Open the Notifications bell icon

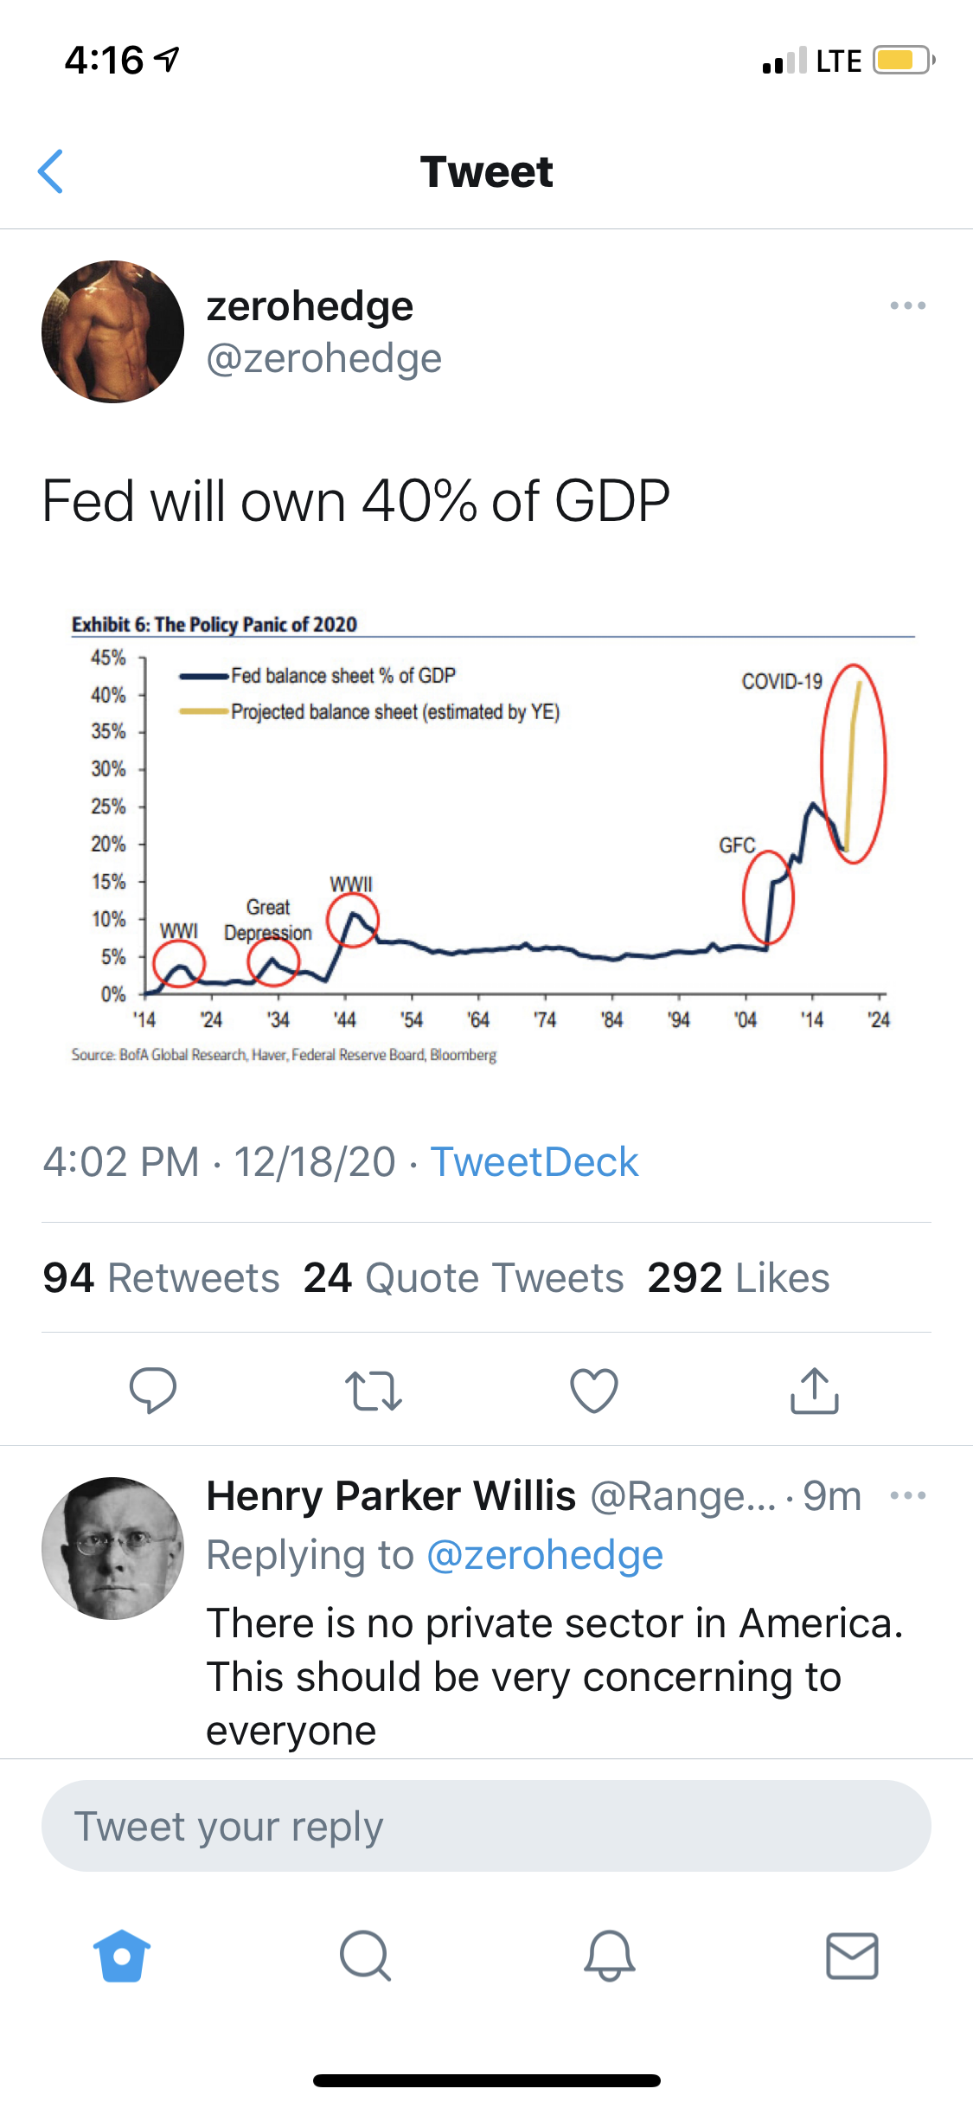point(608,1957)
